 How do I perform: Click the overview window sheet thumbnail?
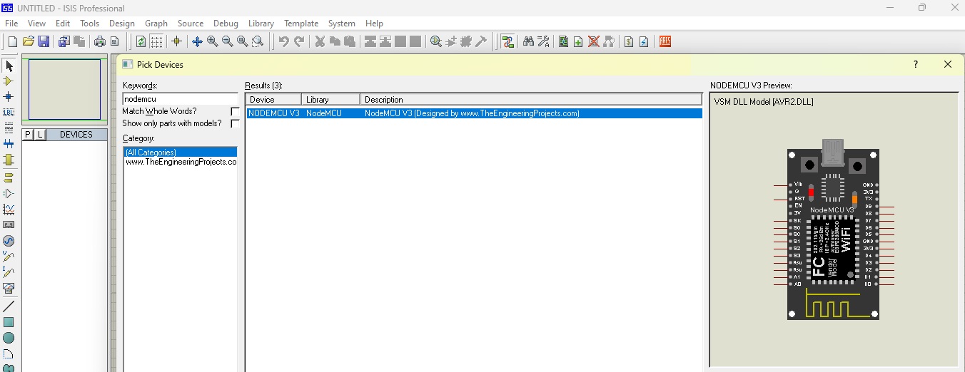65,89
